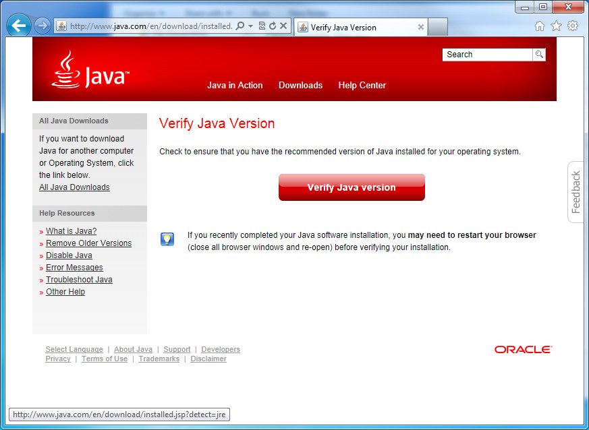Stop page loading with the X icon

[283, 26]
